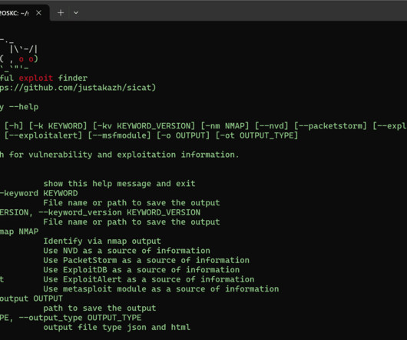
Task: Click 'Use ExploitAlert as a source' line
Action: (149, 279)
